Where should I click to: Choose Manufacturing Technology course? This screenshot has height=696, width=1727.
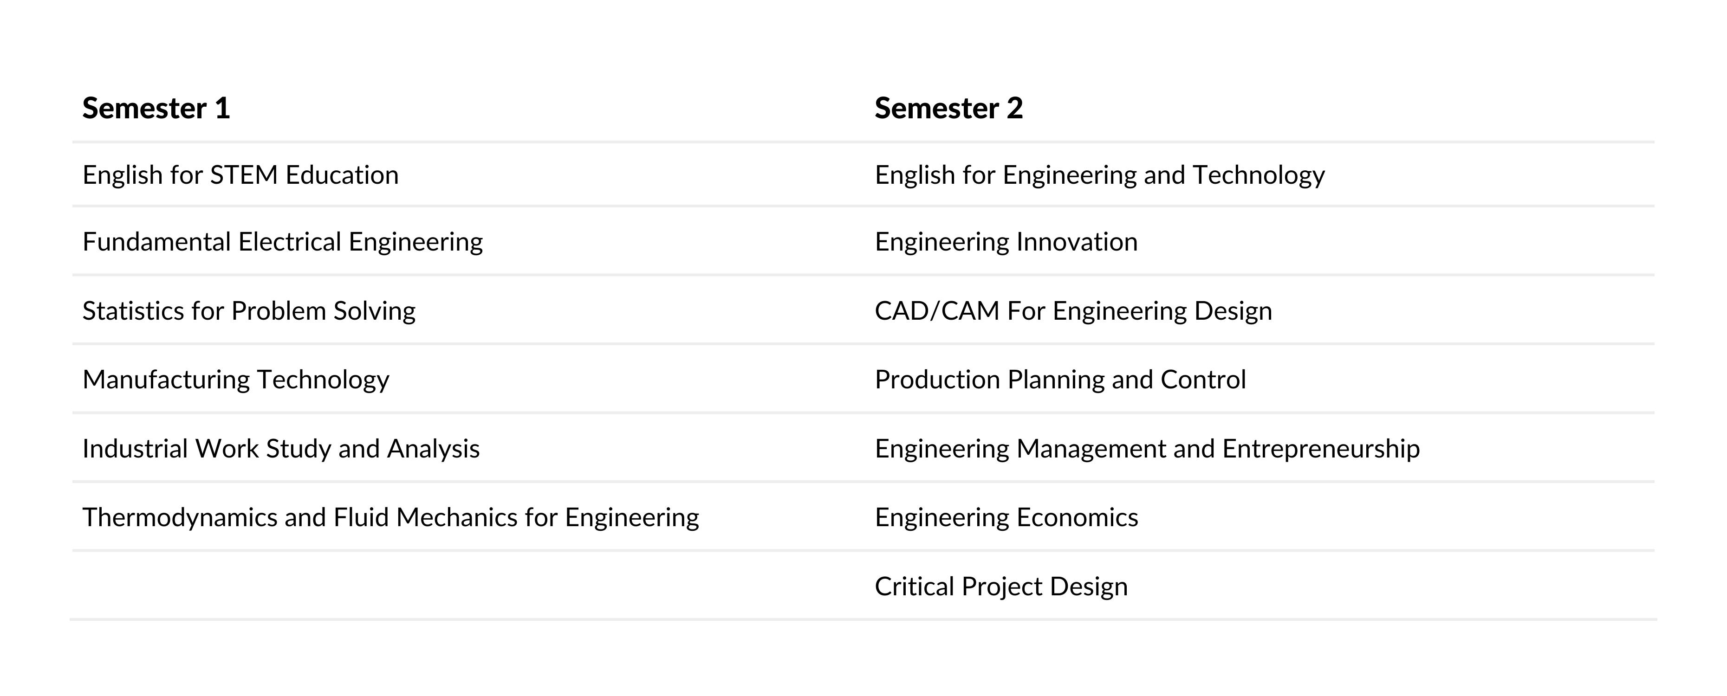pyautogui.click(x=236, y=380)
